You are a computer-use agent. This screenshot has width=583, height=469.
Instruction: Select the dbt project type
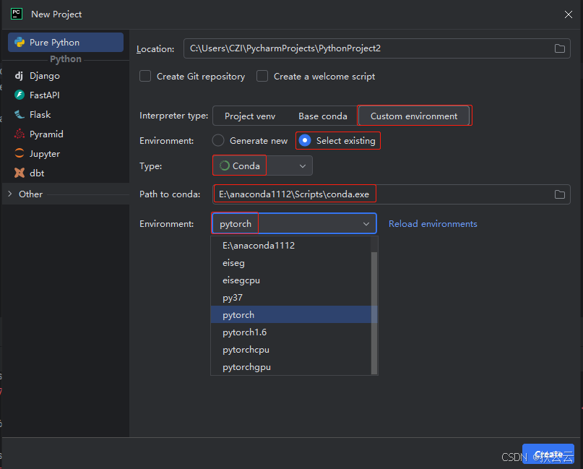tap(66, 173)
